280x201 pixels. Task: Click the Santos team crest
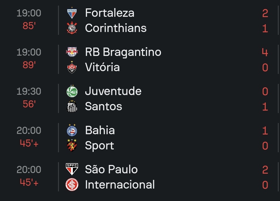72,107
